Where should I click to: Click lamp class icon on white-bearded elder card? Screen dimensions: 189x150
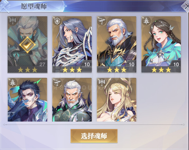pyautogui.click(x=102, y=21)
